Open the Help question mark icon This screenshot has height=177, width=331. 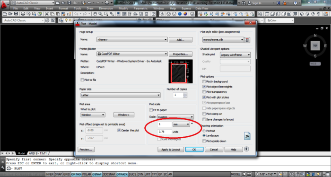pyautogui.click(x=295, y=3)
